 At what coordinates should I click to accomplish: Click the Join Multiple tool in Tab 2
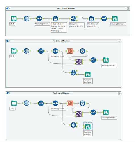[x=79, y=62]
